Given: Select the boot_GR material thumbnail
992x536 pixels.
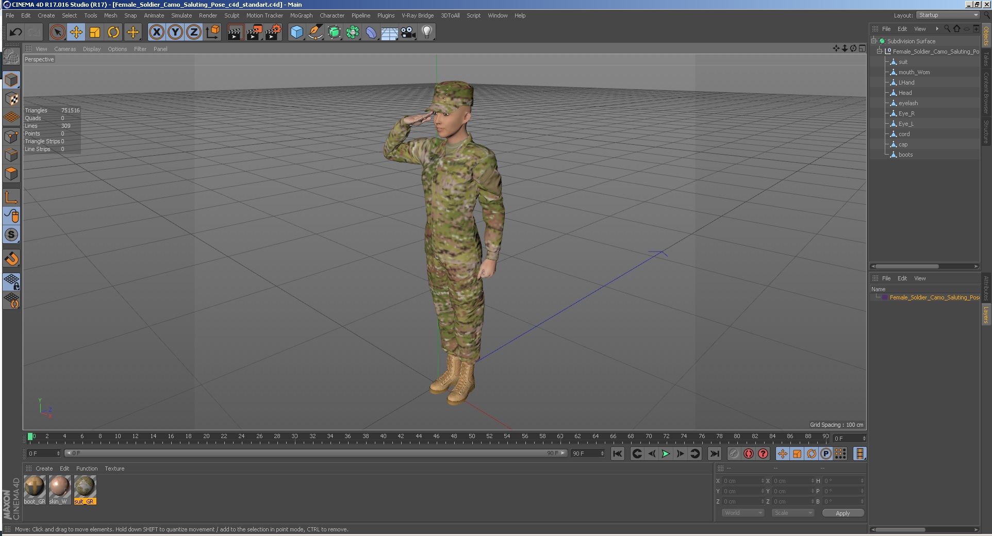Looking at the screenshot, I should pos(35,490).
